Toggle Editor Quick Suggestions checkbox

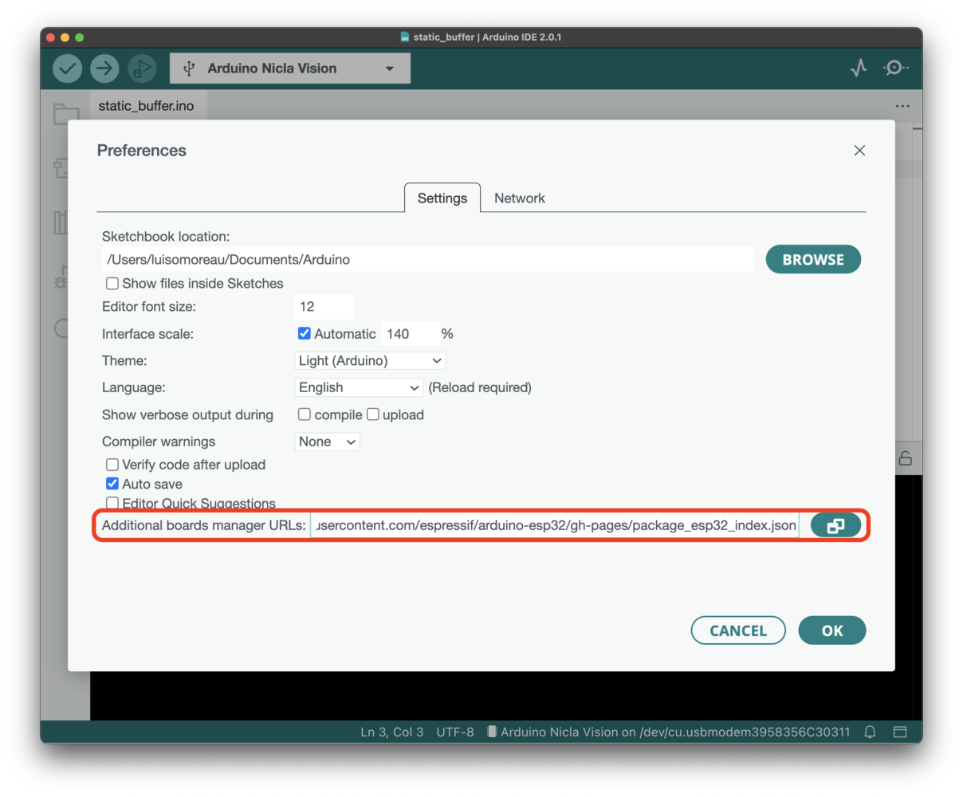point(112,503)
